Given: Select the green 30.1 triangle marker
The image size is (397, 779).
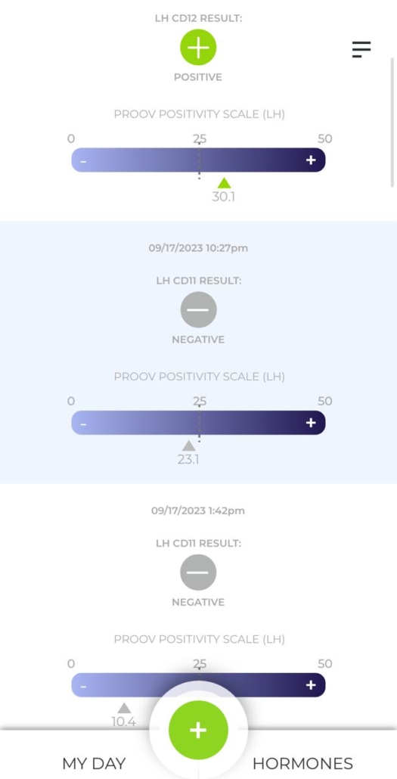Looking at the screenshot, I should point(224,183).
